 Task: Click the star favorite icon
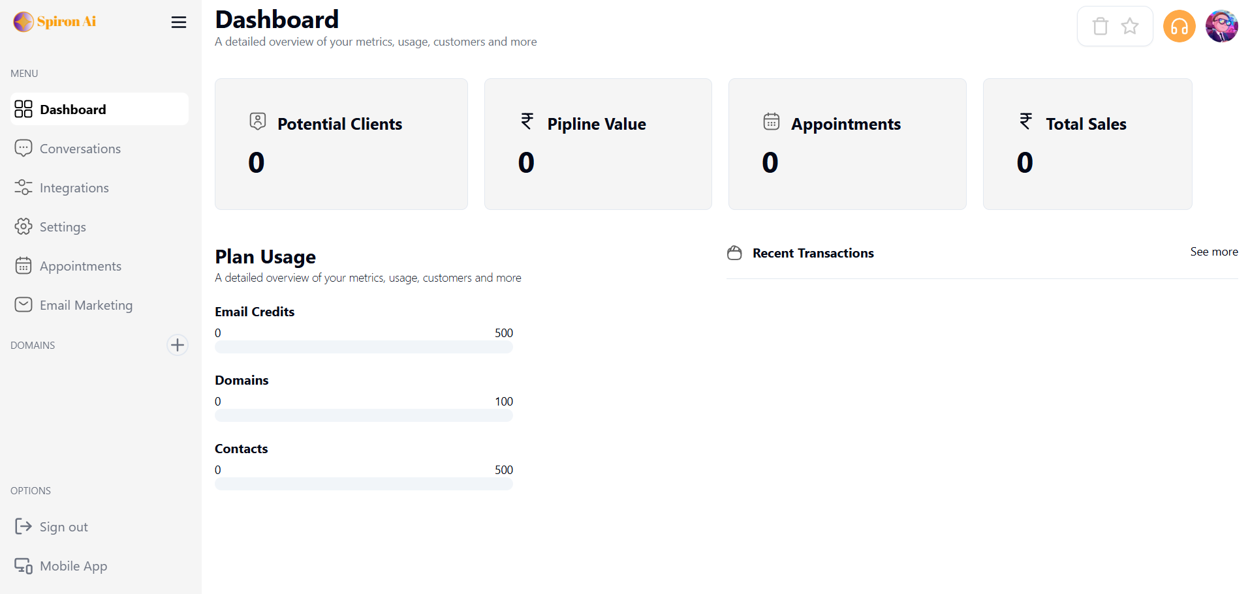point(1130,26)
